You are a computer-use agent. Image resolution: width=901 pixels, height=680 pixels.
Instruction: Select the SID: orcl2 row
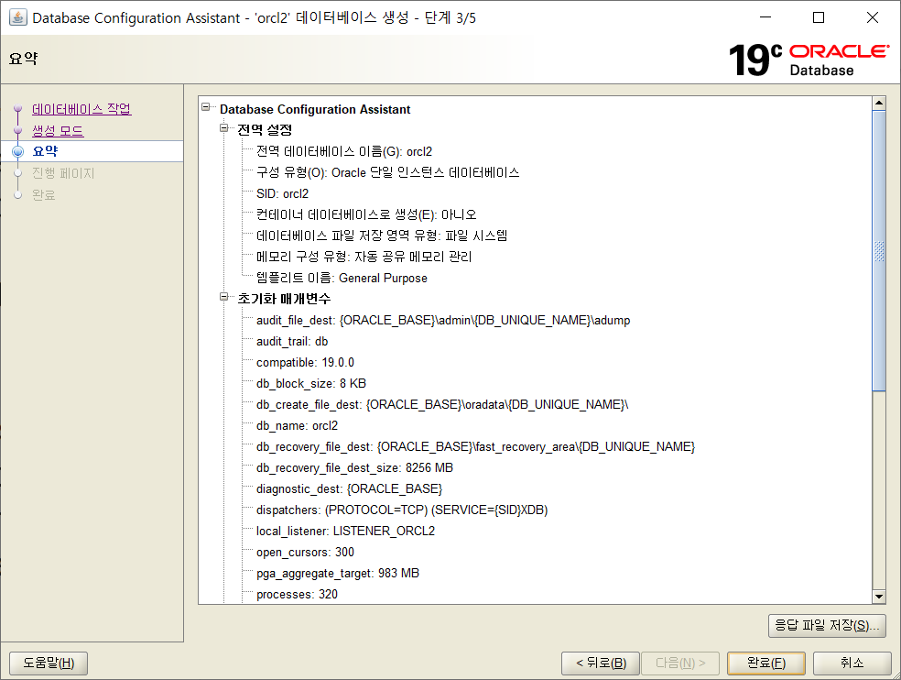click(282, 194)
